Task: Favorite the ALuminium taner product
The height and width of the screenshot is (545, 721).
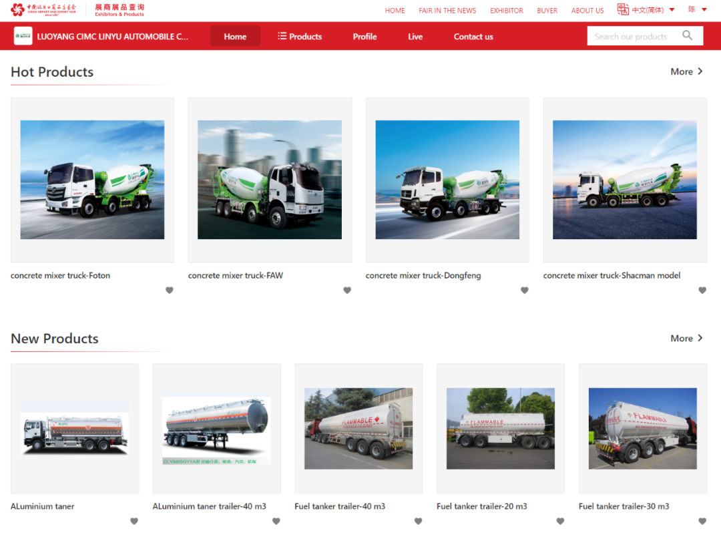Action: pos(134,521)
